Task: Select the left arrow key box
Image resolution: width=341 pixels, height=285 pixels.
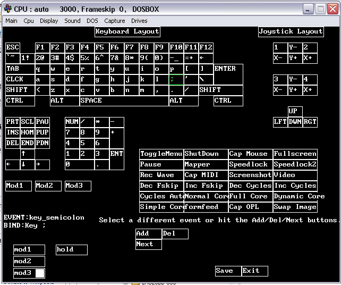Action: (x=12, y=164)
